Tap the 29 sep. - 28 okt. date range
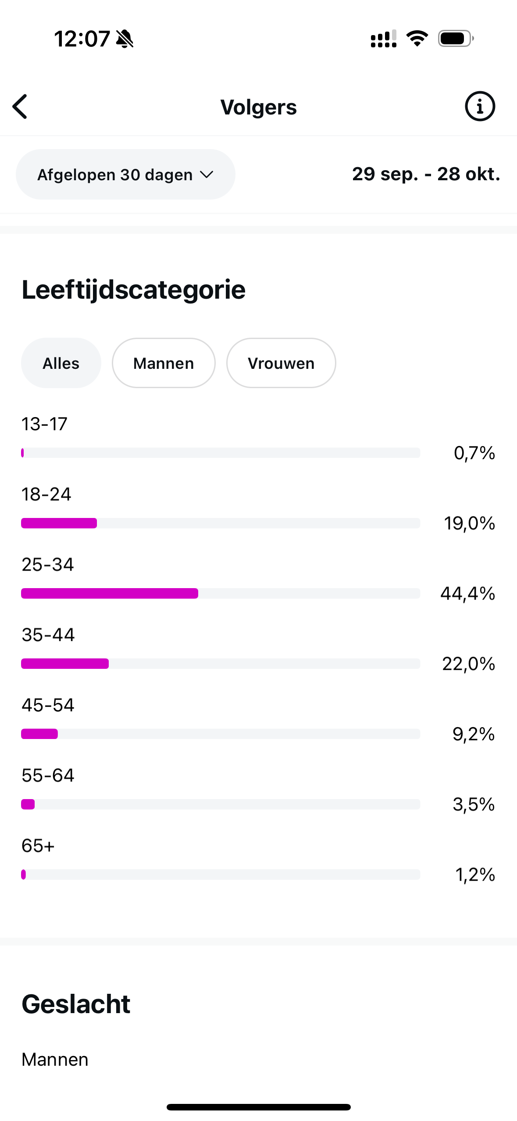Screen dimensions: 517x1121 426,174
